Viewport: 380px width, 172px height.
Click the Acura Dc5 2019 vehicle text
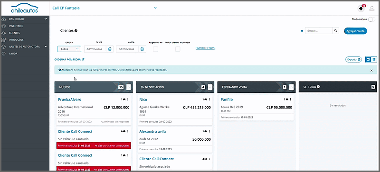(232, 107)
